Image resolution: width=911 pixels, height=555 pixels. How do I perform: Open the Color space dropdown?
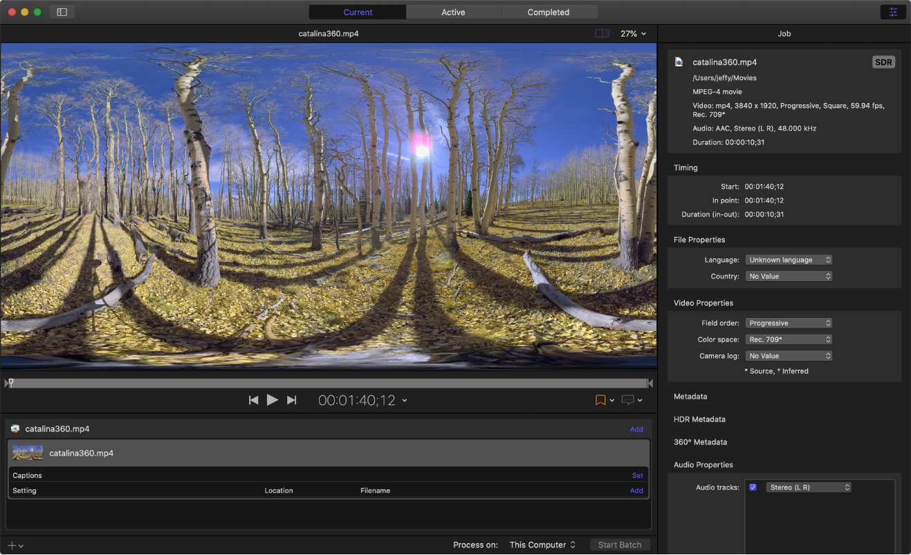tap(788, 339)
